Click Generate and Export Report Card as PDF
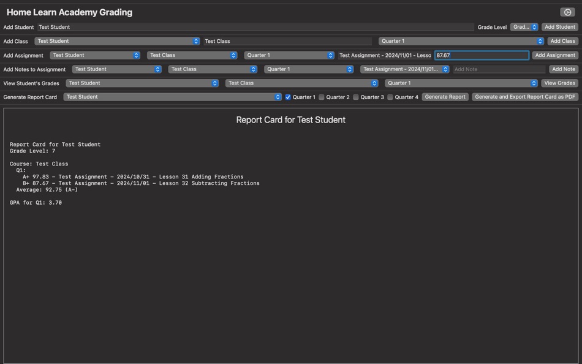 [x=523, y=96]
